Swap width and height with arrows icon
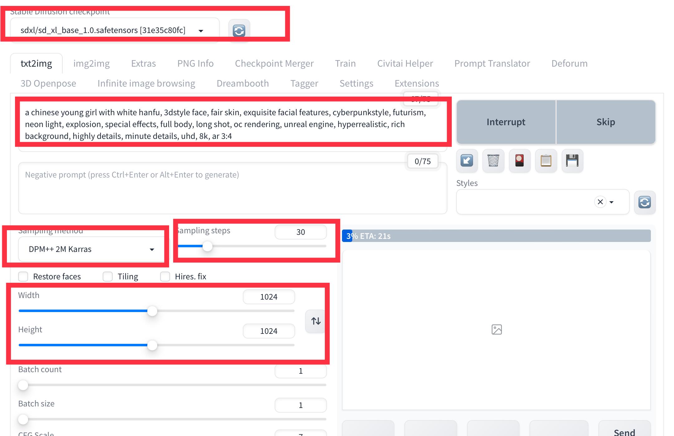This screenshot has height=436, width=674. (316, 321)
